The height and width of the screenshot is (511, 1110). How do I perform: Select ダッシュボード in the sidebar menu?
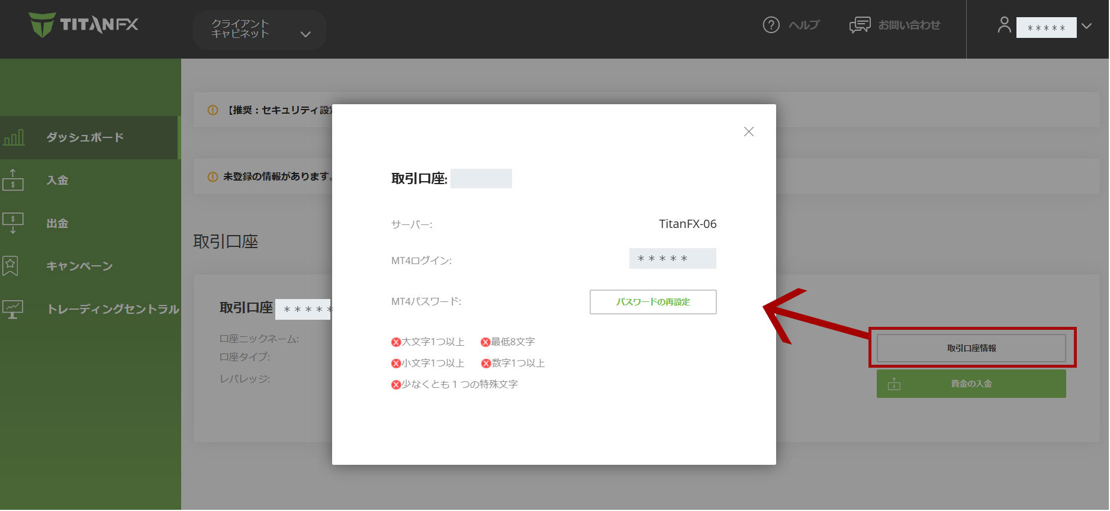[x=85, y=137]
